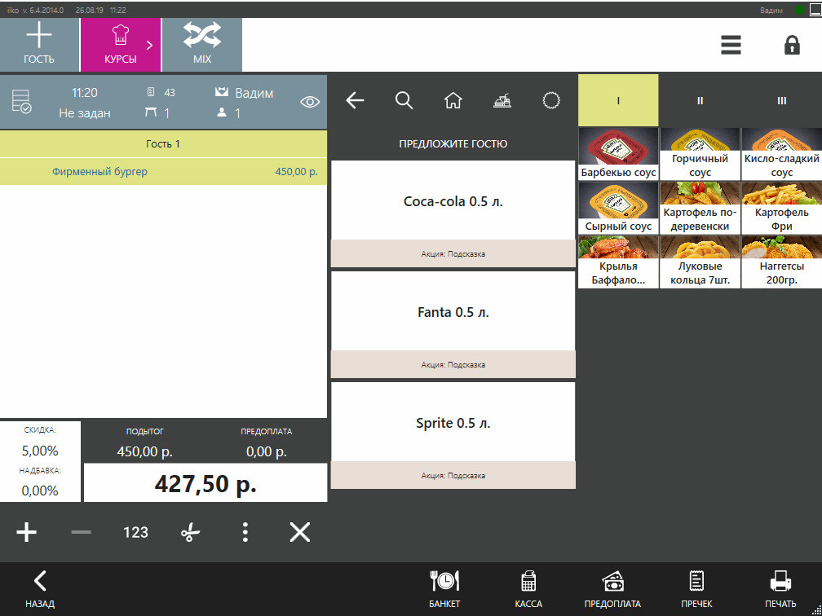Open the Касса cash register icon

tap(528, 588)
